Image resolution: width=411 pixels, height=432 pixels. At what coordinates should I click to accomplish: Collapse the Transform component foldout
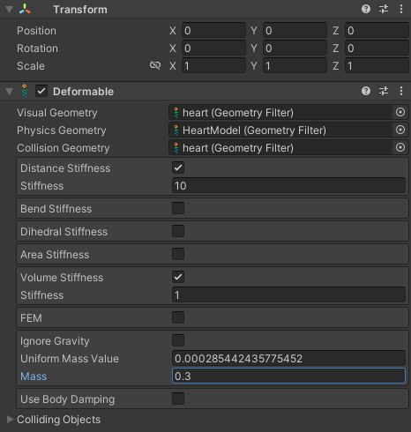point(10,10)
